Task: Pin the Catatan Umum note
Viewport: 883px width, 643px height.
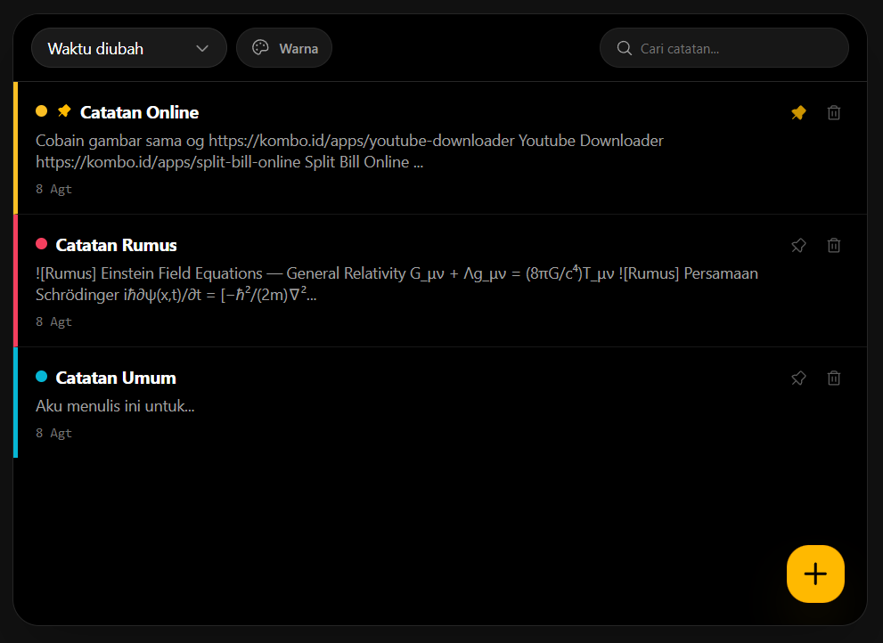Action: [798, 378]
